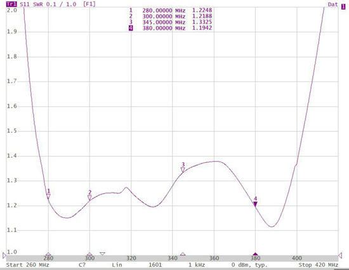Click the inverted triangle marker near 306 MHz
The image size is (349, 270).
pyautogui.click(x=102, y=254)
